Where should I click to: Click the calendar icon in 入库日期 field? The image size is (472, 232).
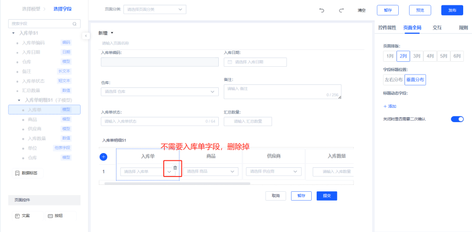pyautogui.click(x=230, y=62)
